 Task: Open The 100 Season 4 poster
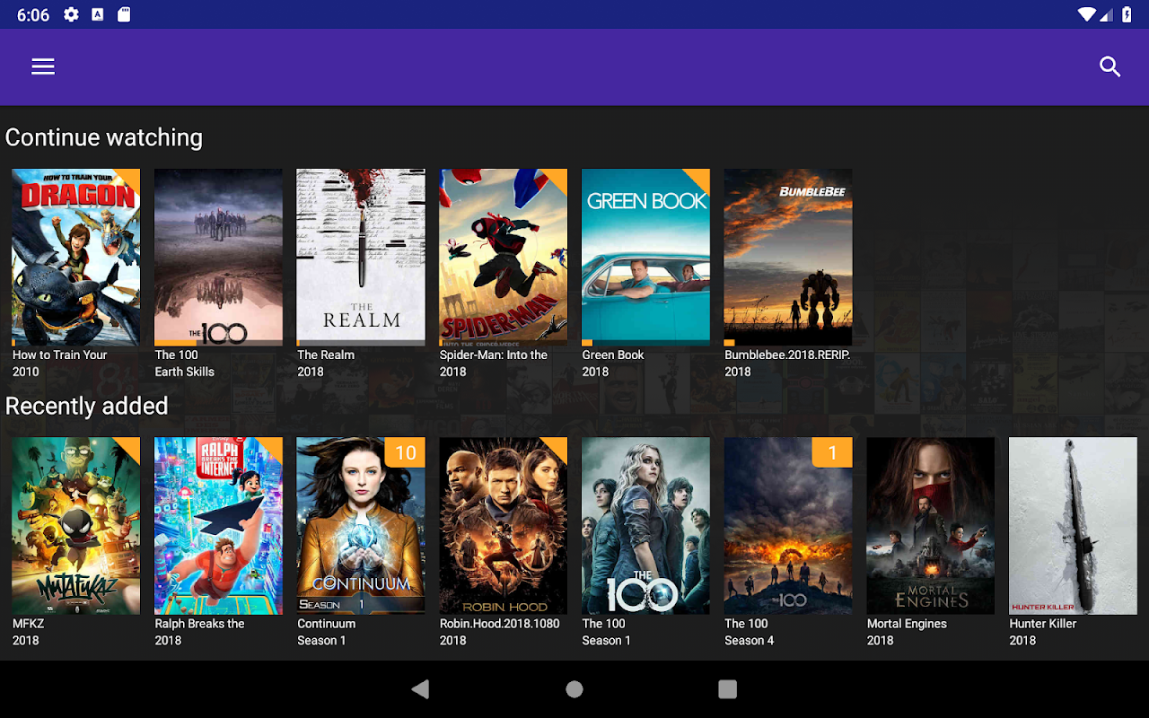point(788,526)
